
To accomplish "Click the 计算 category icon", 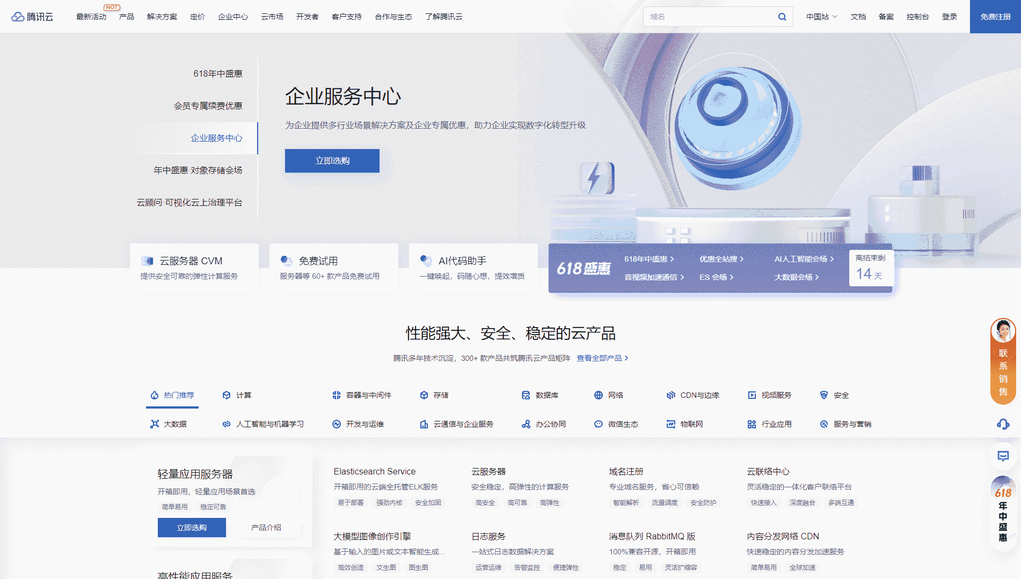I will tap(227, 395).
